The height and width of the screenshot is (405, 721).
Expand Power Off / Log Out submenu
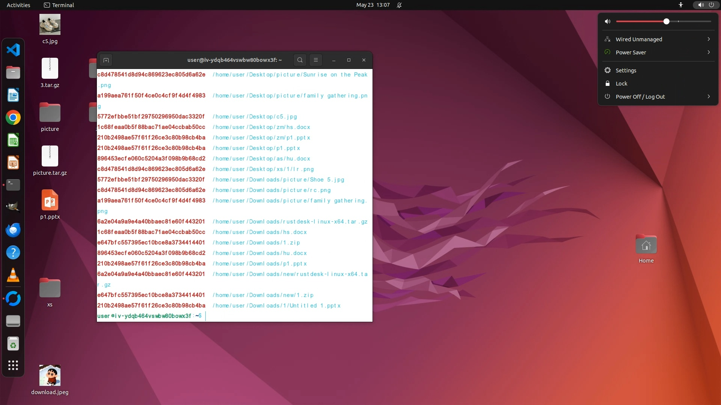[x=708, y=96]
